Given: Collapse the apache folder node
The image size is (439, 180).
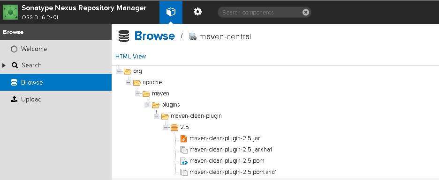Looking at the screenshot, I should click(x=129, y=83).
